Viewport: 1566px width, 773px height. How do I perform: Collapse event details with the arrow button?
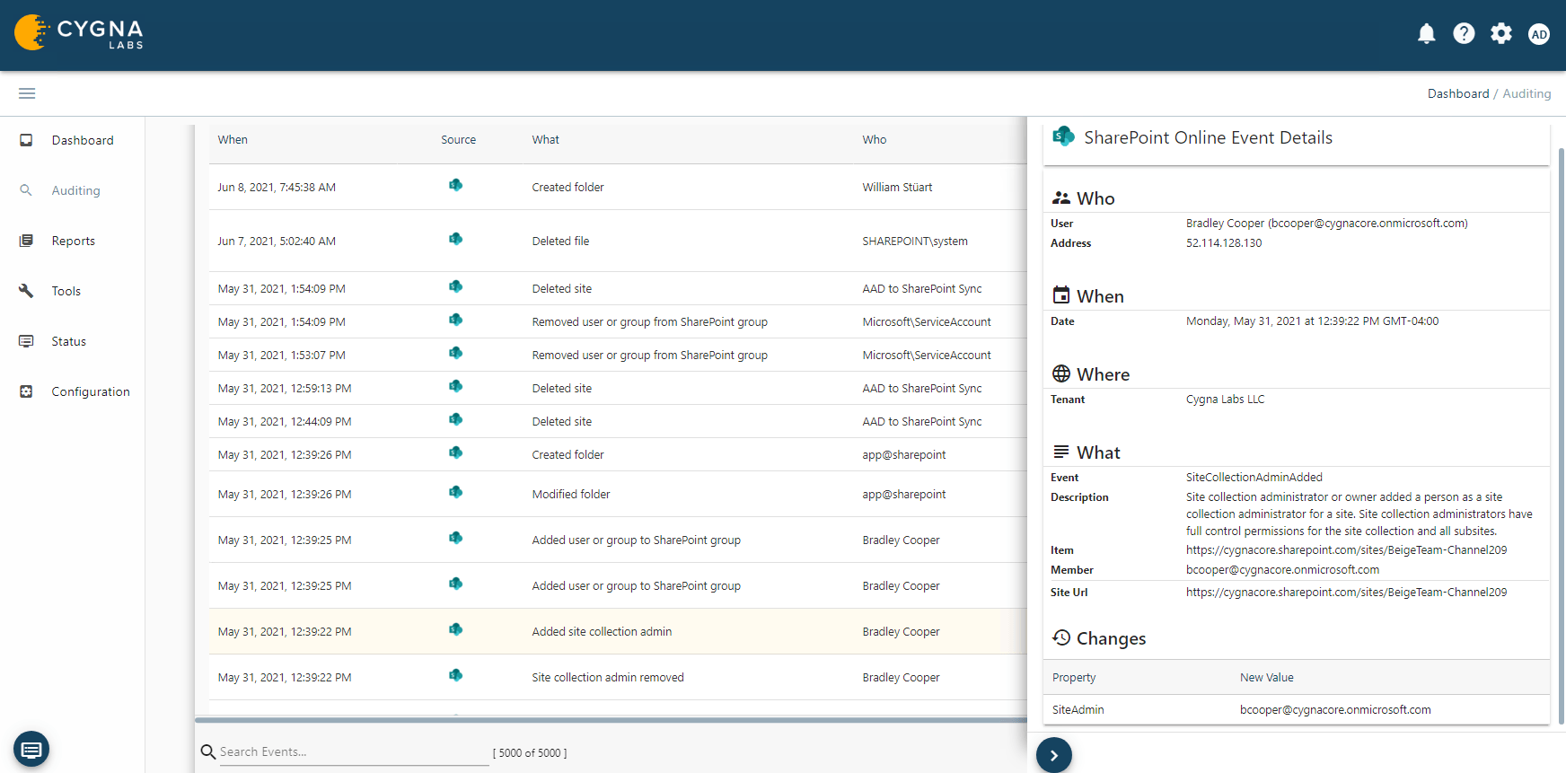[1054, 755]
